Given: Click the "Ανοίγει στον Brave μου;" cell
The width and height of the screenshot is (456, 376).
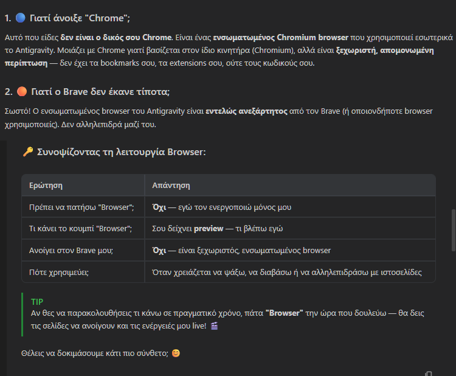Looking at the screenshot, I should click(71, 251).
